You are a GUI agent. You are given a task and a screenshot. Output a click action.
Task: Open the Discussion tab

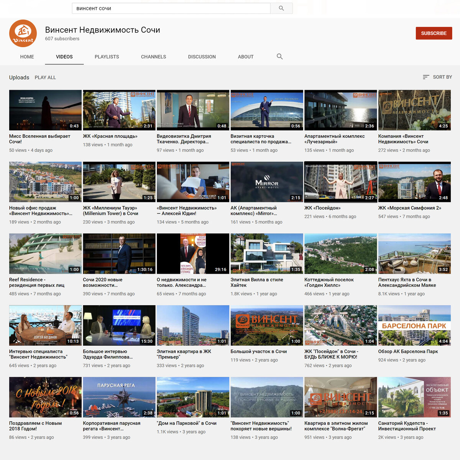click(x=202, y=57)
